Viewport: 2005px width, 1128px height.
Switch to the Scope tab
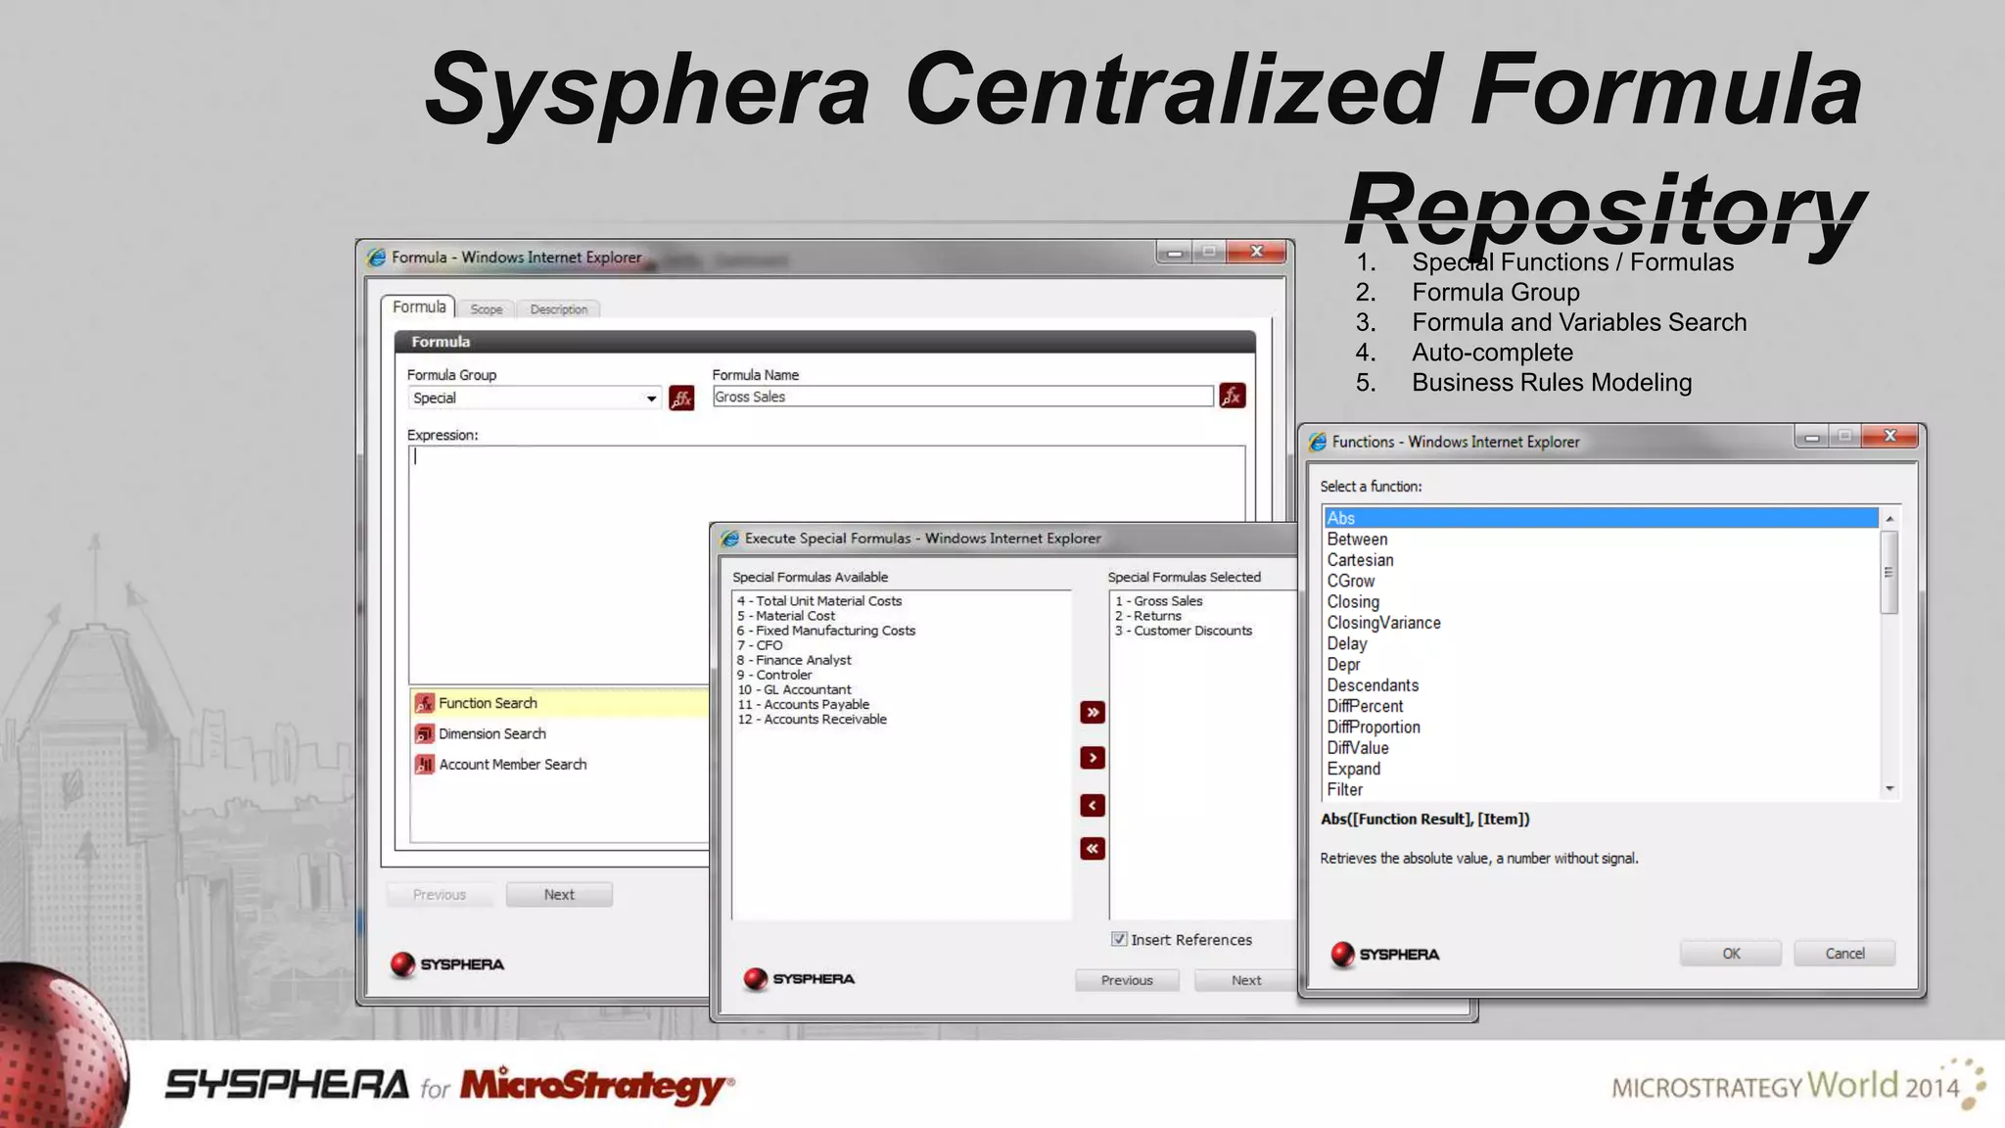click(x=487, y=309)
